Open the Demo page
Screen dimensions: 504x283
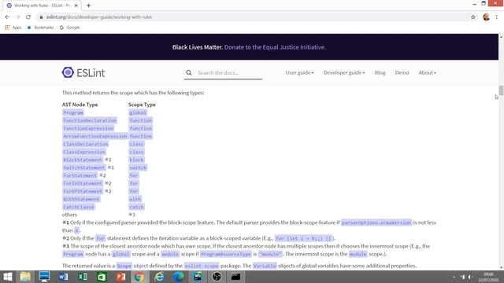pyautogui.click(x=402, y=73)
